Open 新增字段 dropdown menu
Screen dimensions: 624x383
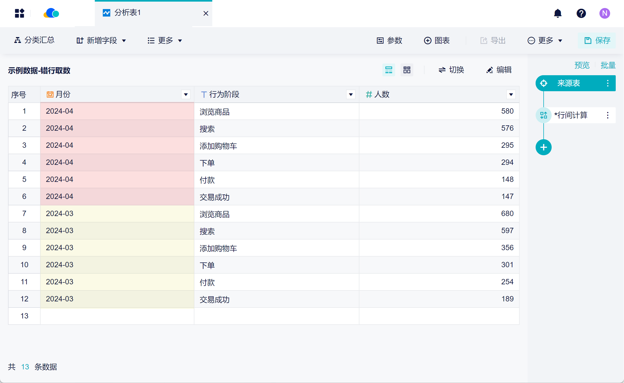coord(101,41)
